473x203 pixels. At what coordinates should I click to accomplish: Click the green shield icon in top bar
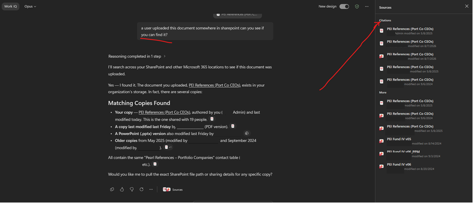coord(357,6)
